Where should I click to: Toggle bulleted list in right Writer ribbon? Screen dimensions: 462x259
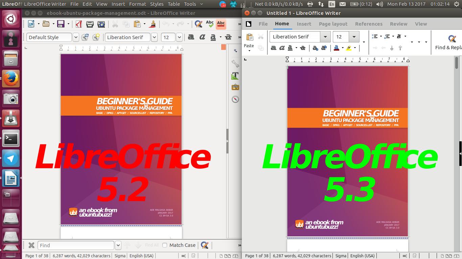click(x=375, y=36)
